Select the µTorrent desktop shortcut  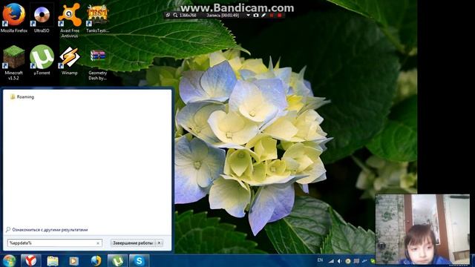[42, 60]
